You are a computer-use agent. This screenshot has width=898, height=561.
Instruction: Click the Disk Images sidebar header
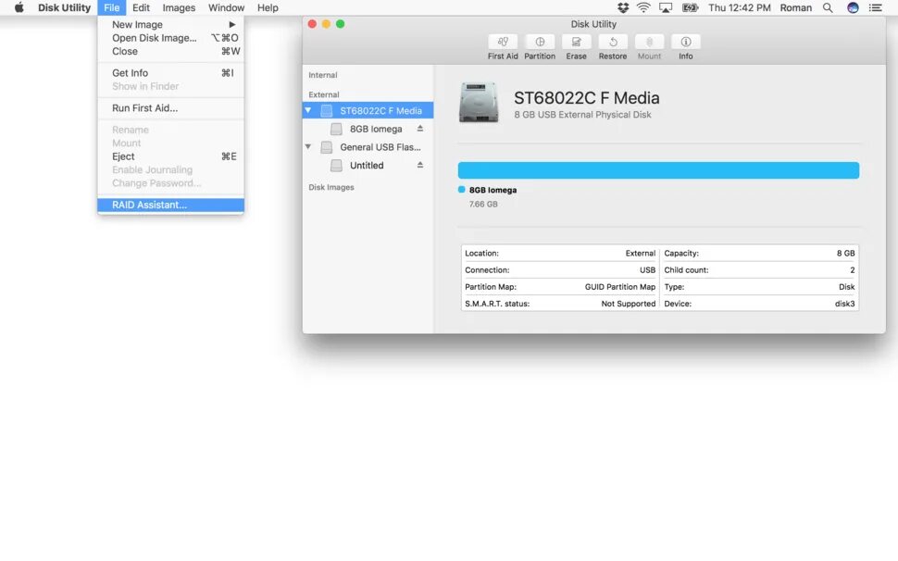(x=331, y=187)
